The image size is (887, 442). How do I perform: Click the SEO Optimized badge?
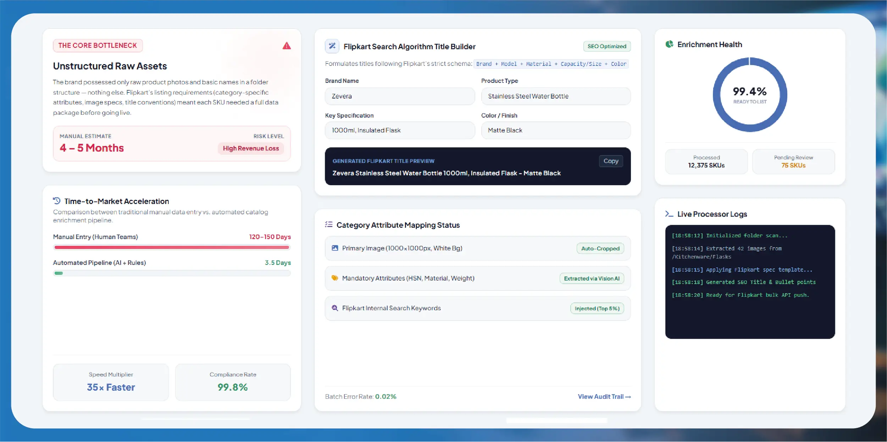607,46
